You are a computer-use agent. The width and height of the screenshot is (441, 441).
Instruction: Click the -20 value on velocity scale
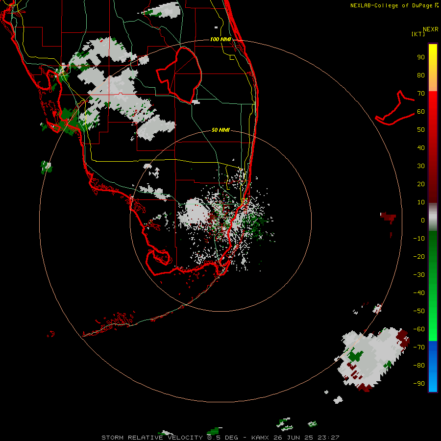click(x=419, y=257)
